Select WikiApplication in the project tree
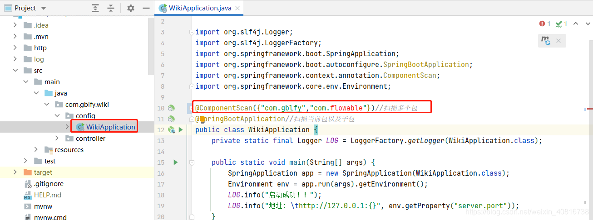Screen dimensions: 593x220 click(111, 127)
